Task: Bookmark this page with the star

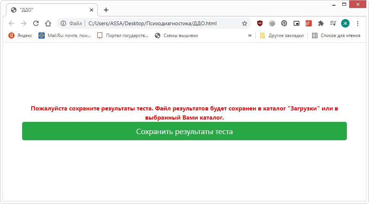Action: pos(245,23)
